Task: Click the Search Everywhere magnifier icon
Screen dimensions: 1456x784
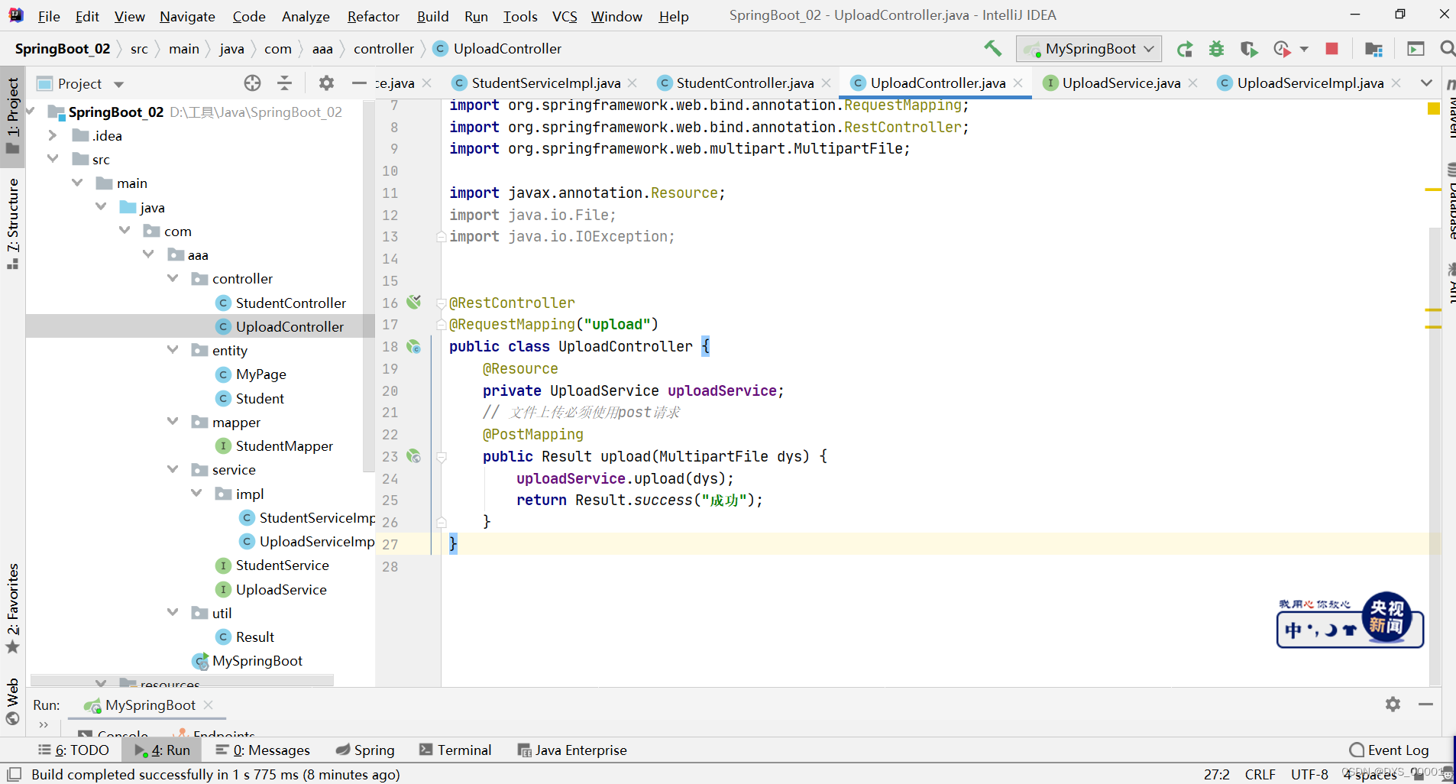Action: 1447,49
